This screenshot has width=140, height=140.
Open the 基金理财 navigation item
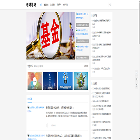coord(52,5)
